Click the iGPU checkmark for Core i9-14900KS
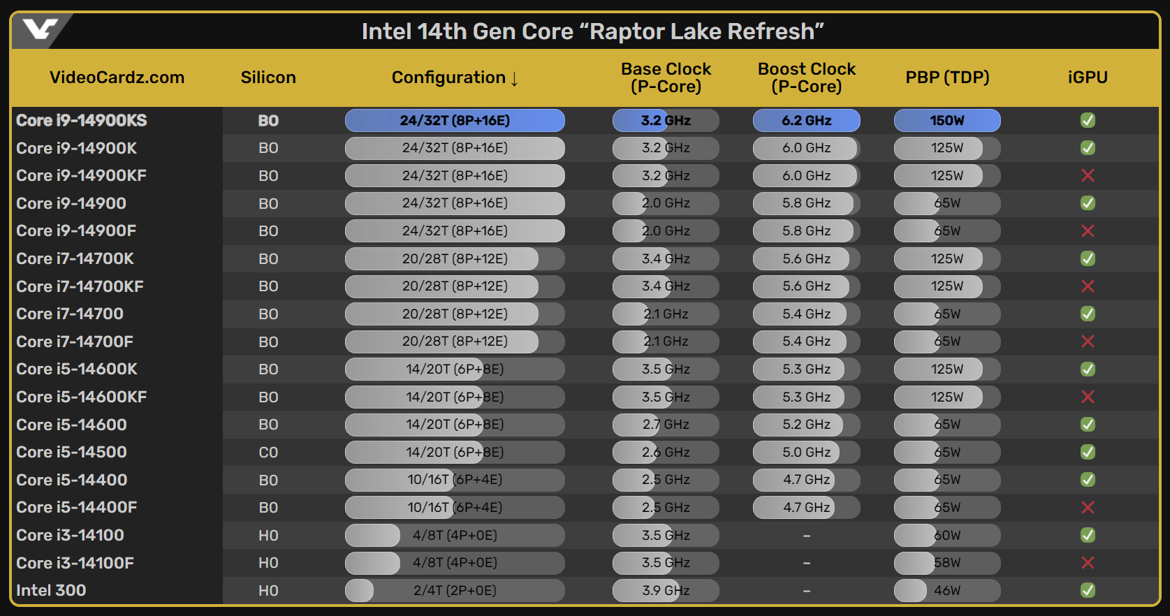The height and width of the screenshot is (616, 1170). 1088,120
